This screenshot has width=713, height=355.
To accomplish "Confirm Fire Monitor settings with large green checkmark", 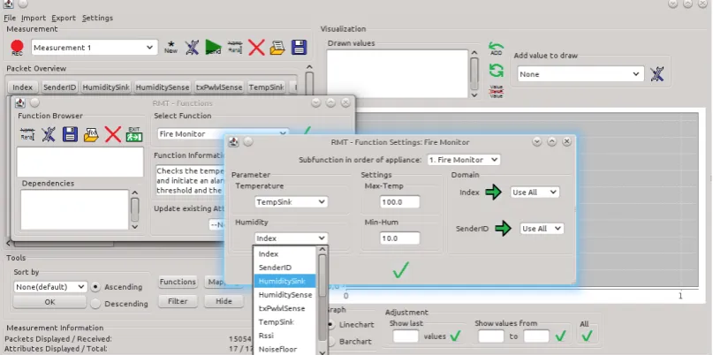I will 400,270.
